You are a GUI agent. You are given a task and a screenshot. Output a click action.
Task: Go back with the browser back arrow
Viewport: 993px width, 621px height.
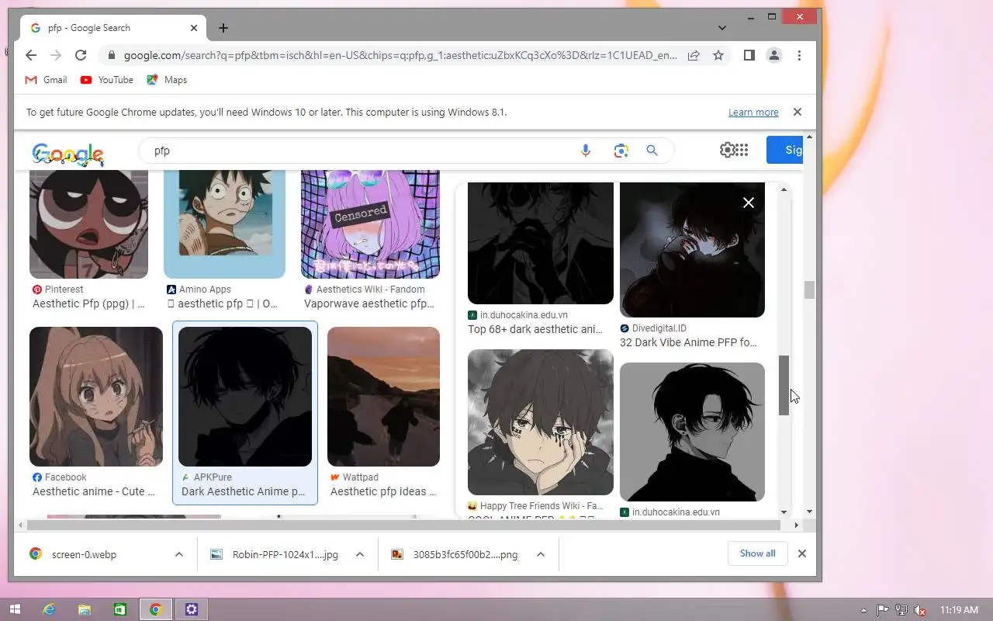coord(31,55)
